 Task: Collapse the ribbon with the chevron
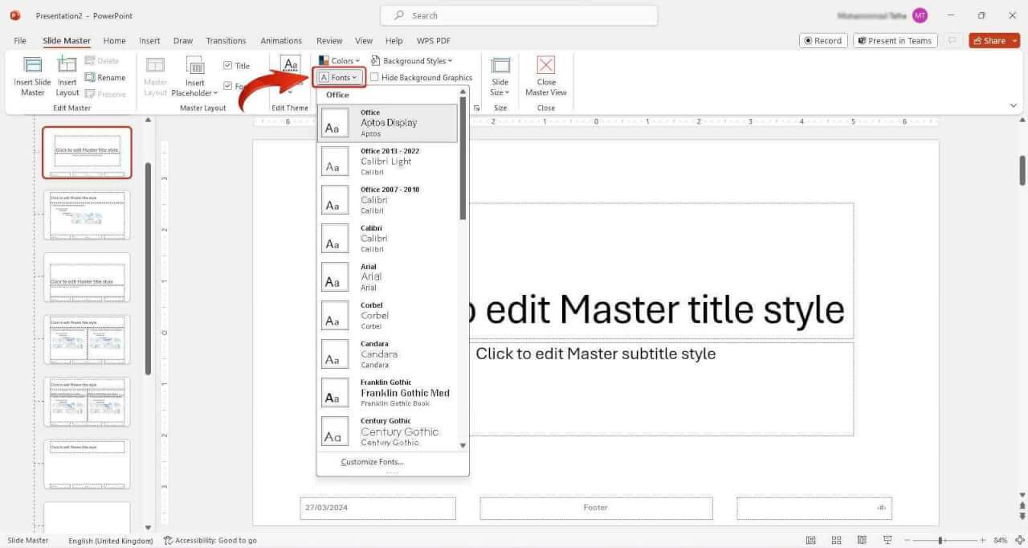[x=1013, y=104]
